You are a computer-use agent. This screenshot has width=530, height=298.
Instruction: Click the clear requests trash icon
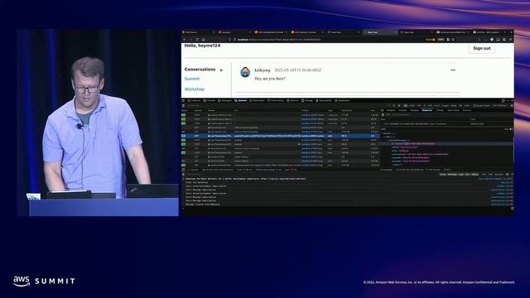[x=183, y=105]
